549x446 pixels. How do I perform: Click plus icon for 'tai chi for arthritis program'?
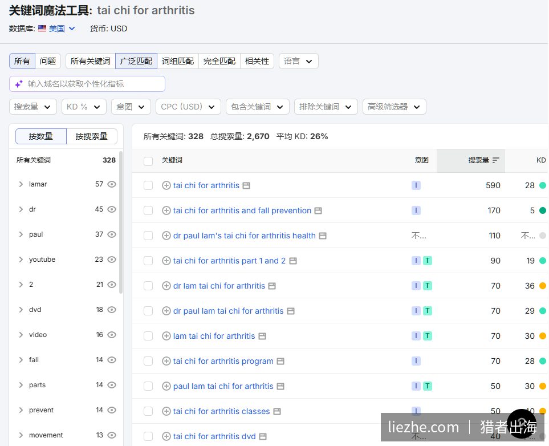point(166,361)
